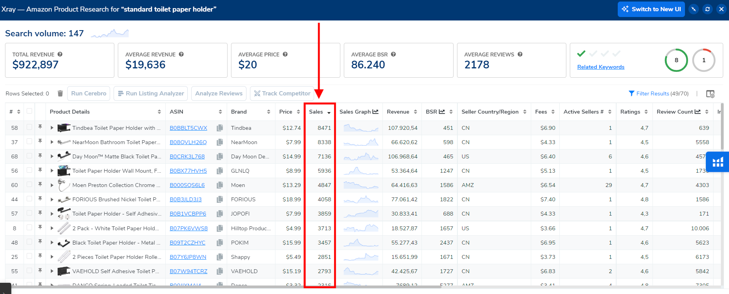Click the BSR chart icon in header
The height and width of the screenshot is (294, 729).
[442, 112]
